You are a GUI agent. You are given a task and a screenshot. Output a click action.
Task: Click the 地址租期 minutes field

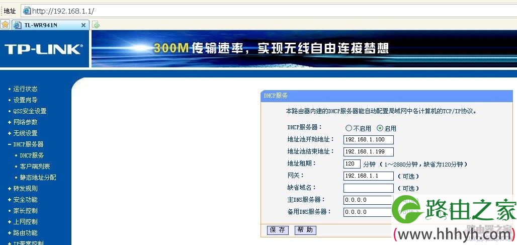352,164
